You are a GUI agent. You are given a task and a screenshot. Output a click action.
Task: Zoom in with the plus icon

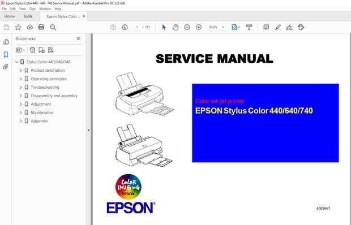pos(199,27)
